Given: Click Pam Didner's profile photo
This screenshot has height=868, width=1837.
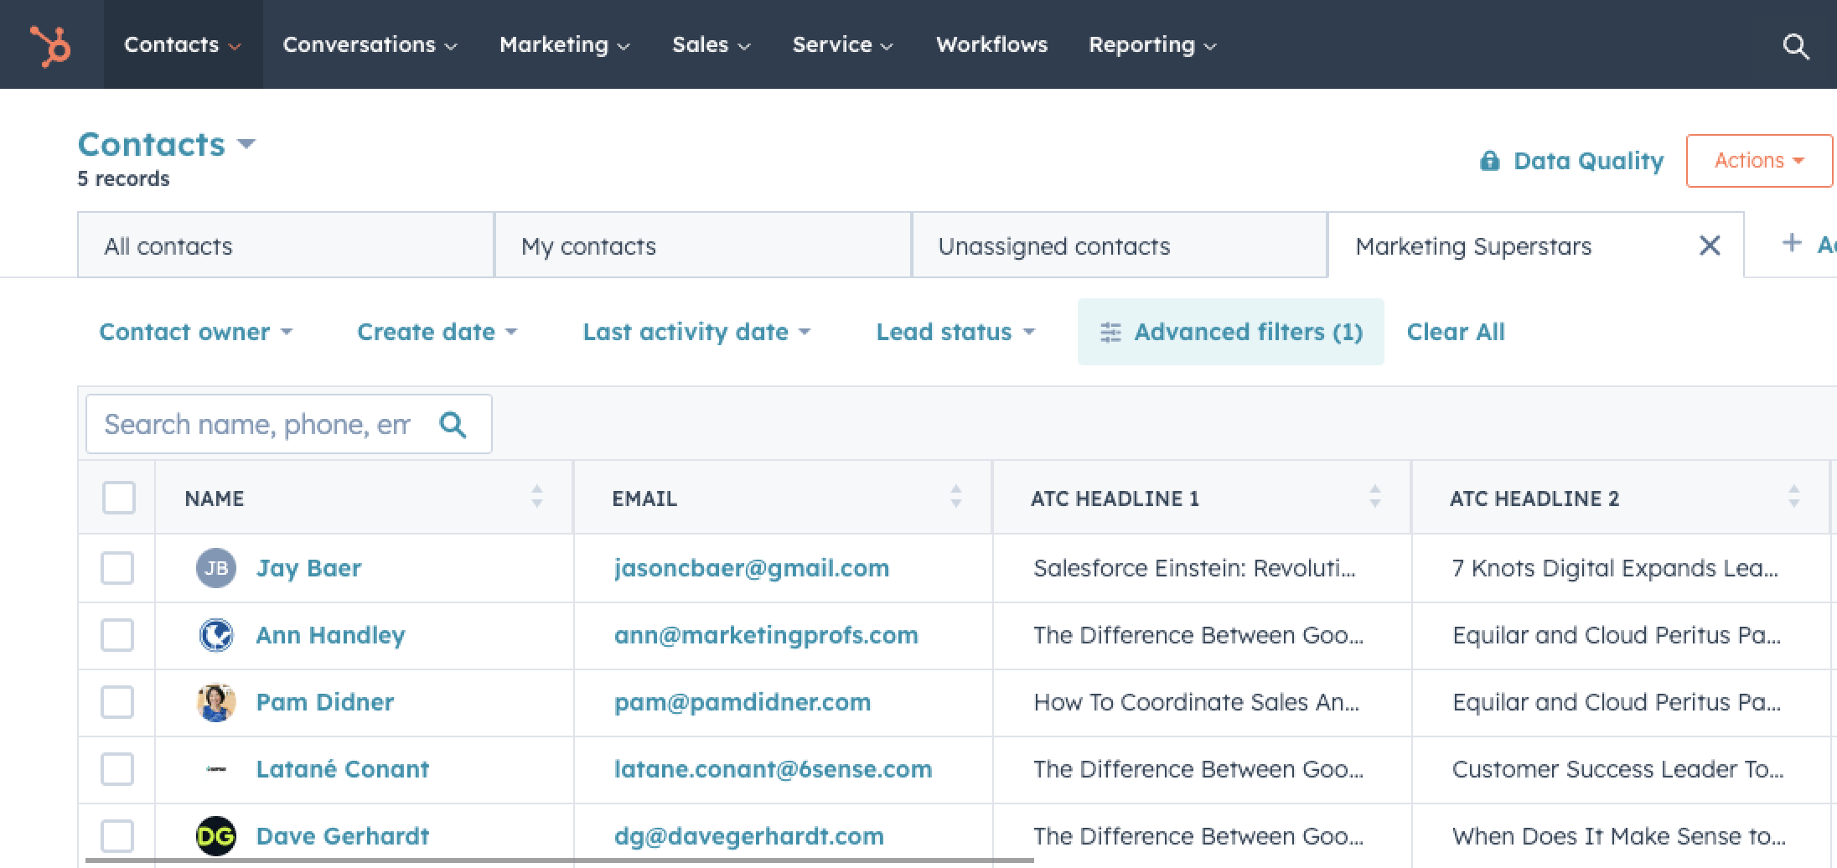Looking at the screenshot, I should tap(216, 702).
